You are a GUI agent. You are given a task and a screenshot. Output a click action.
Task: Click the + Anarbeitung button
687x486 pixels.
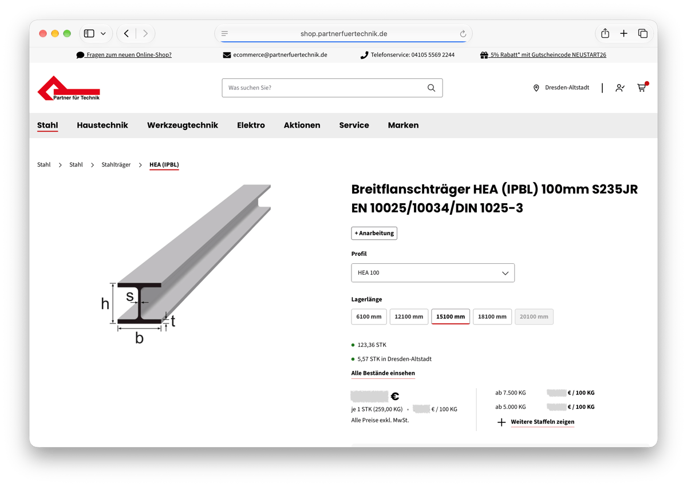tap(374, 233)
